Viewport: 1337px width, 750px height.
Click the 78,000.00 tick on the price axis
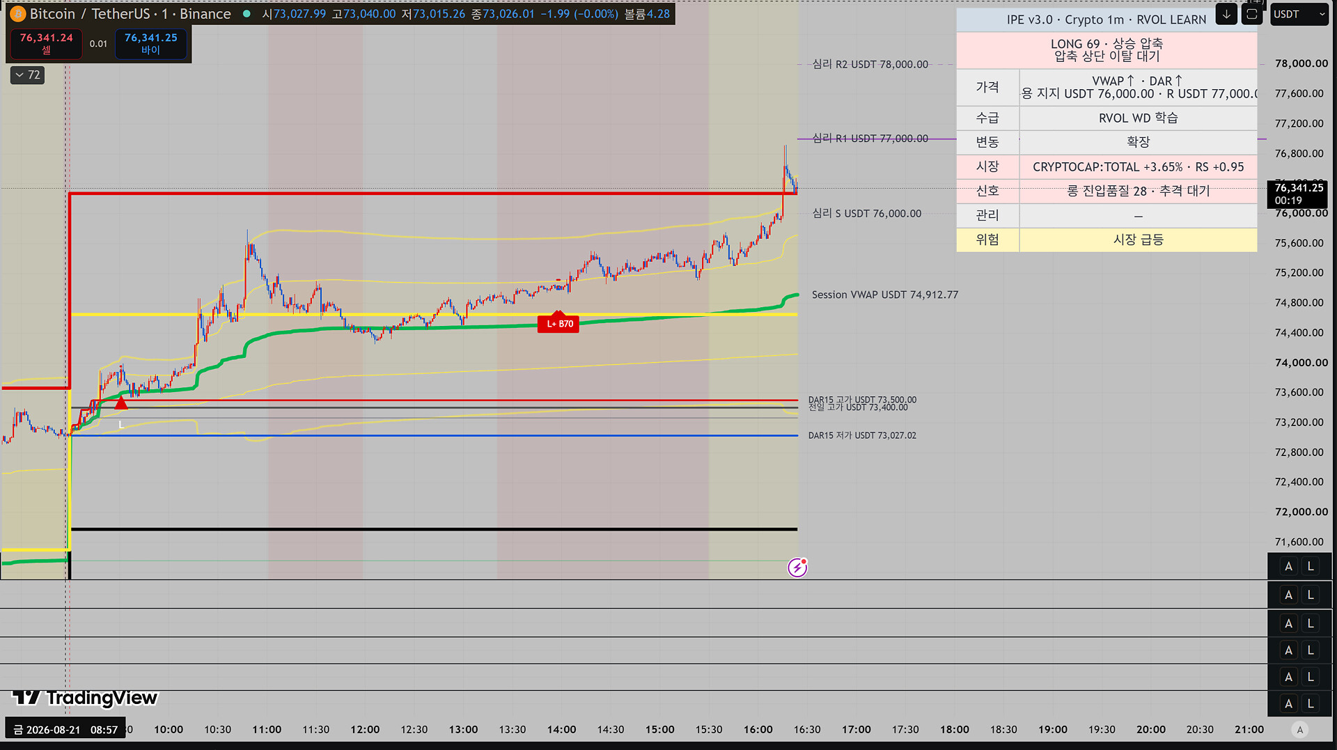pyautogui.click(x=1301, y=63)
